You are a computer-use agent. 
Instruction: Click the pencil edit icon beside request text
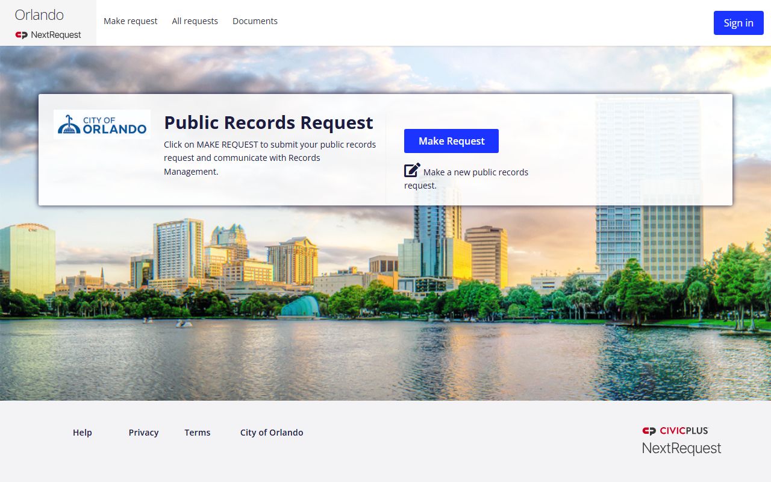(x=412, y=171)
